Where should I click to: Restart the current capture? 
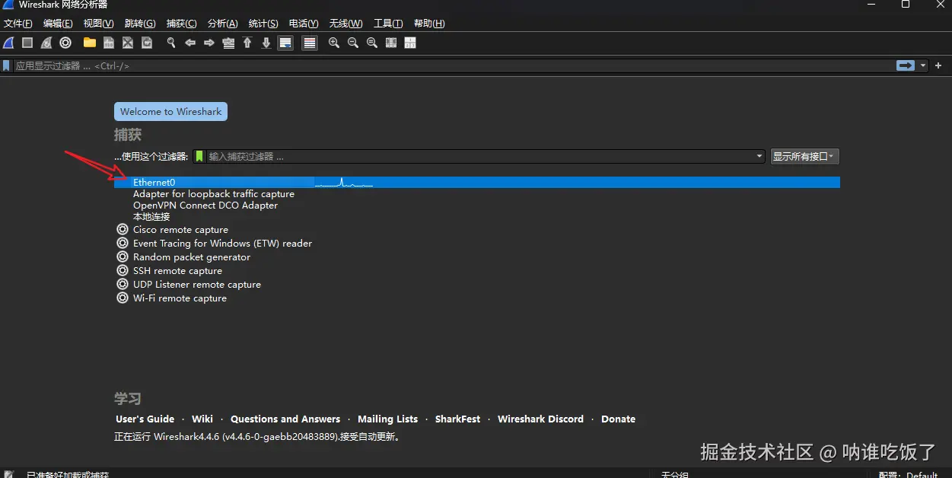pos(46,43)
